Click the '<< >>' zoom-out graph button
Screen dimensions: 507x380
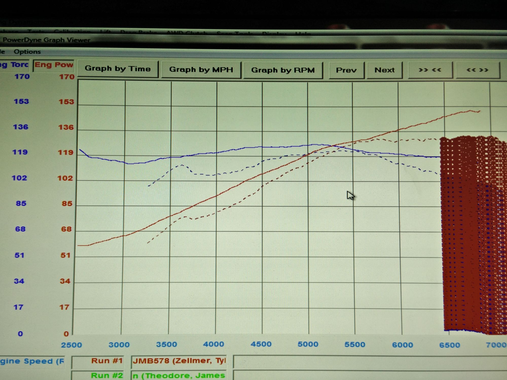coord(478,70)
